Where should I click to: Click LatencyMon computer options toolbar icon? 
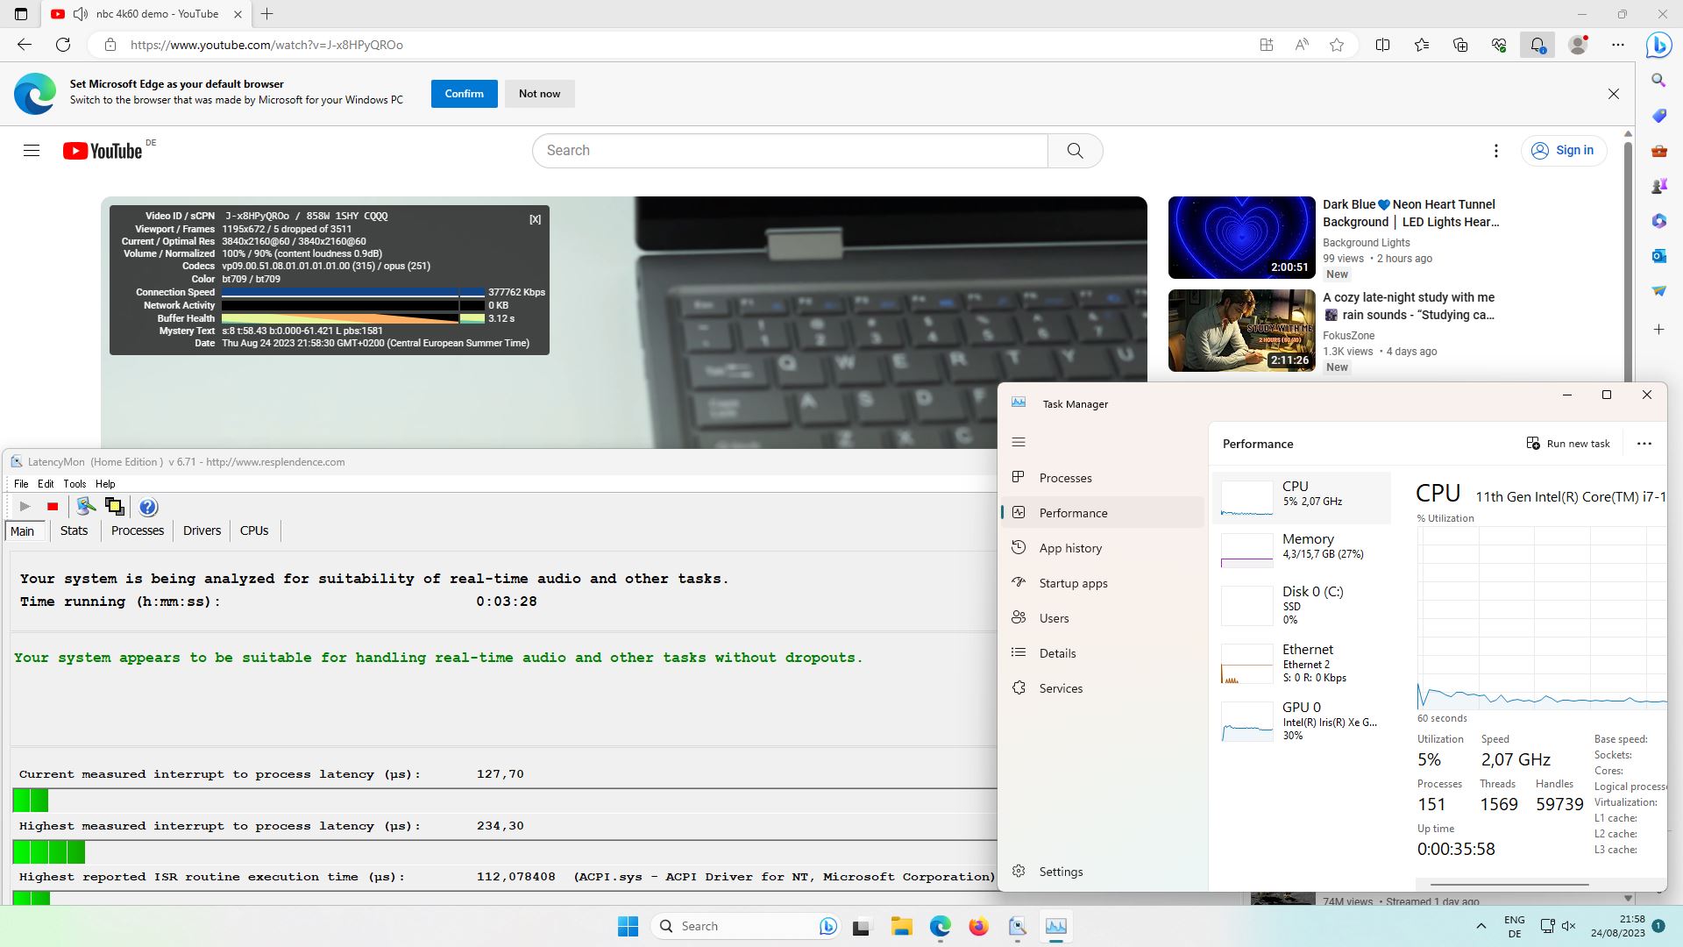(85, 507)
